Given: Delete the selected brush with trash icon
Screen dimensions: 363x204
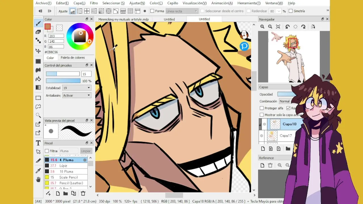Looking at the screenshot, I should 83,194.
